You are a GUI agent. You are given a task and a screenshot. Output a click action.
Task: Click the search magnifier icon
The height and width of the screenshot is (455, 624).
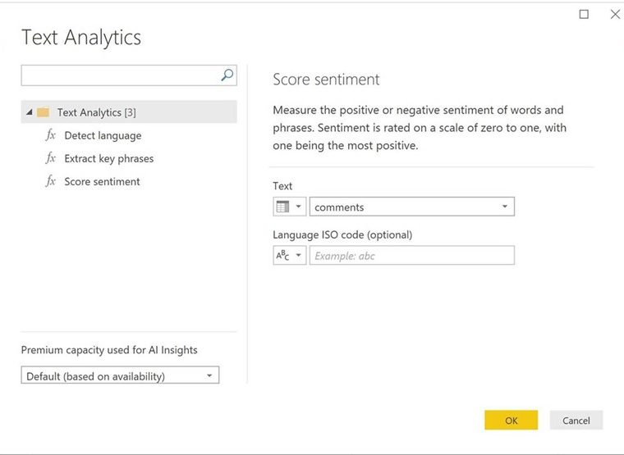click(x=227, y=75)
